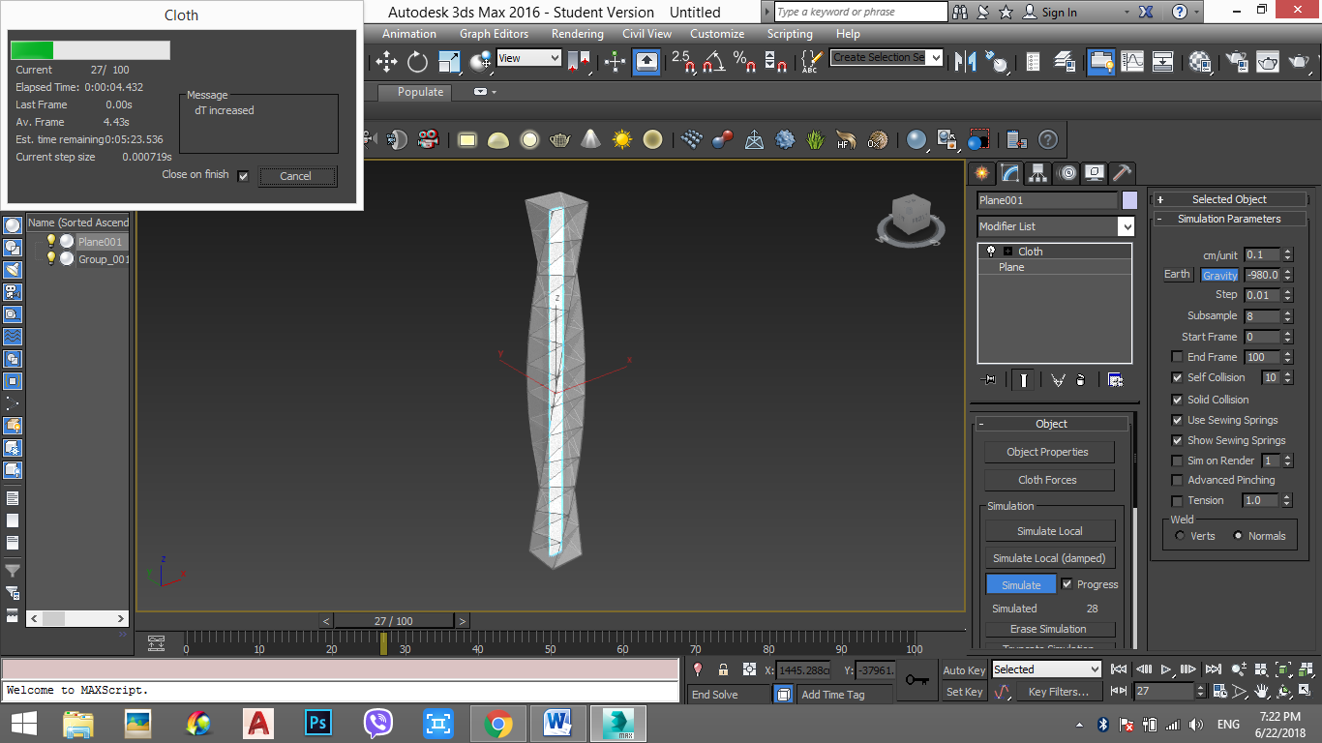Go to the start frame
The width and height of the screenshot is (1322, 743).
1119,669
